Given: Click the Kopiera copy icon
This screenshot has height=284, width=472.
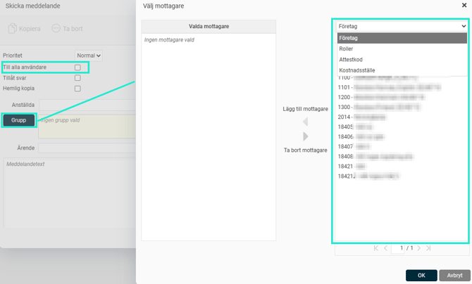Looking at the screenshot, I should [13, 29].
